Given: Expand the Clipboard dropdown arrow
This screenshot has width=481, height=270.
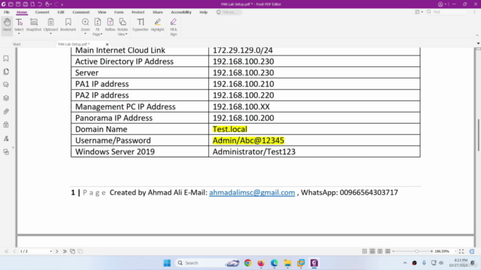Looking at the screenshot, I should click(x=50, y=33).
